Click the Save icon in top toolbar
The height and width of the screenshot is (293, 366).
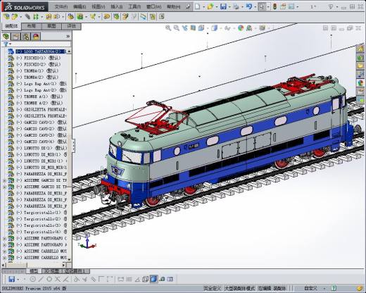[x=223, y=7]
